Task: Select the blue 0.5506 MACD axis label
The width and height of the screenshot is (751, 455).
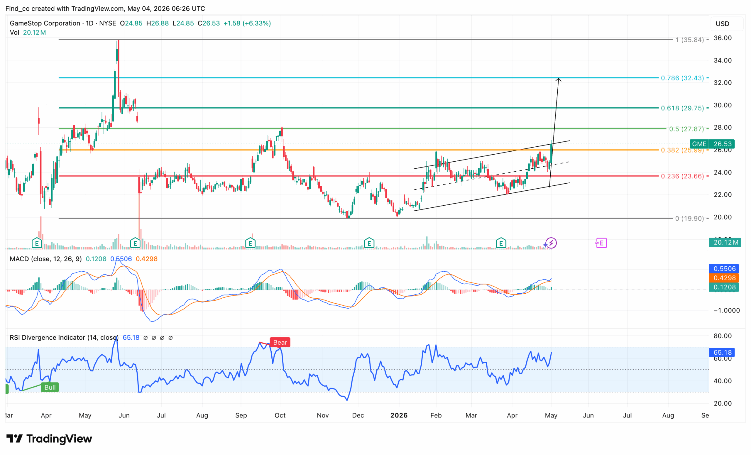Action: point(724,269)
